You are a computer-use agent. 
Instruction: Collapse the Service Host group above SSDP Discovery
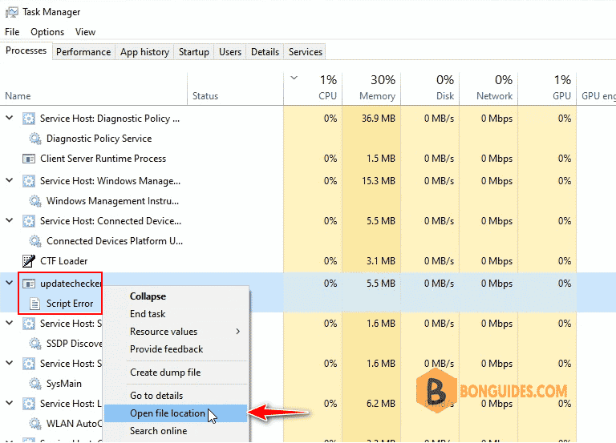(10, 323)
